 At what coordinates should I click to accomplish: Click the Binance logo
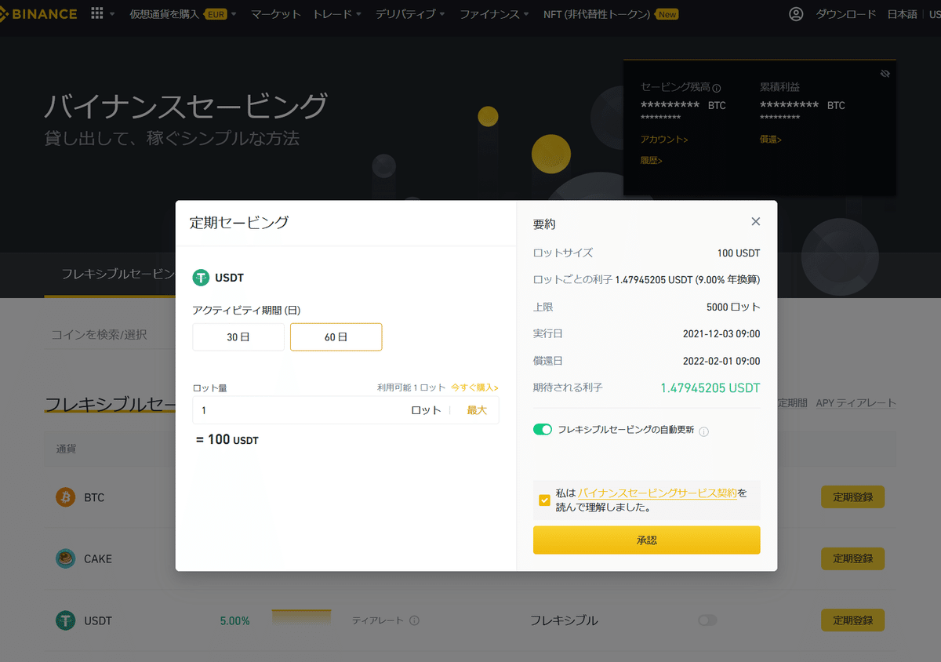pos(38,13)
